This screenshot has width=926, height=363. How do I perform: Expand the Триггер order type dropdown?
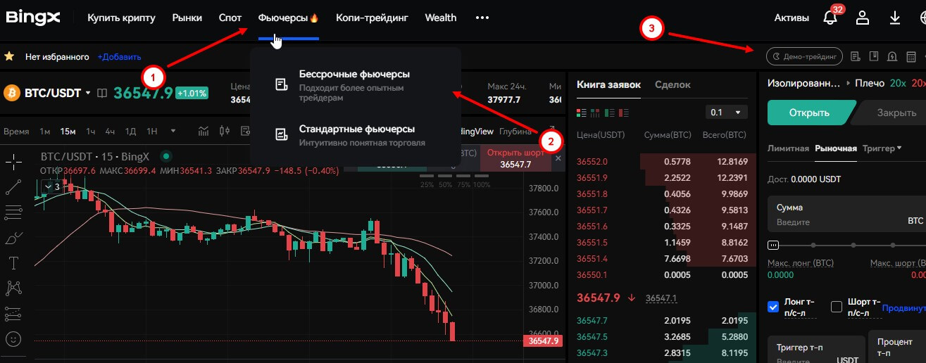882,148
